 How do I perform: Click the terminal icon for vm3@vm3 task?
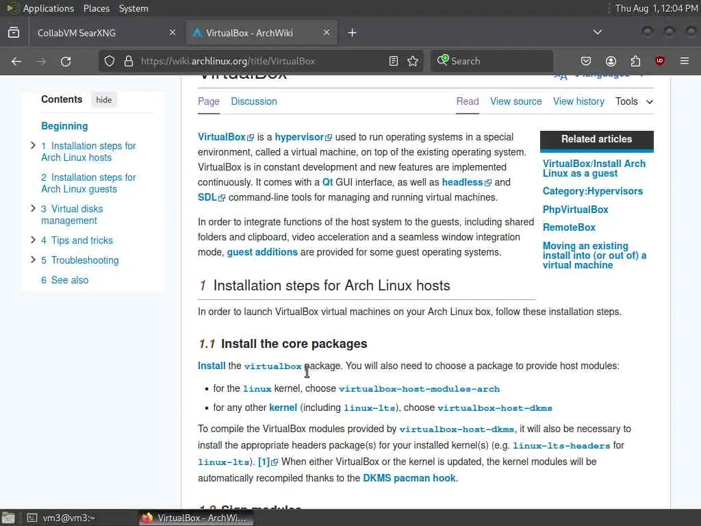coord(32,518)
